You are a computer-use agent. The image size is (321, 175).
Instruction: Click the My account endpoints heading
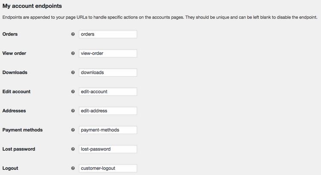pos(32,6)
